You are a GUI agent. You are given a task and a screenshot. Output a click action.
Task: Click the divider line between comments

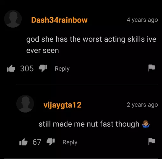tap(87, 85)
